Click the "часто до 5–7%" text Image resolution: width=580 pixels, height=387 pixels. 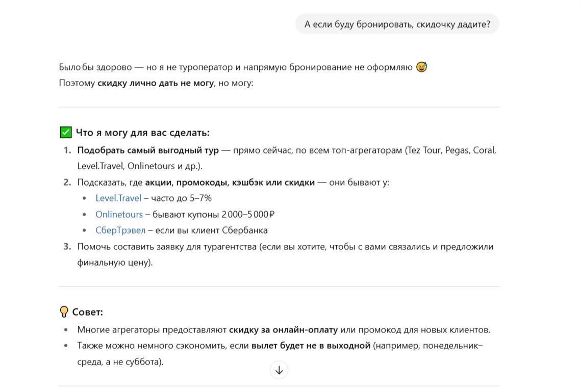[181, 198]
